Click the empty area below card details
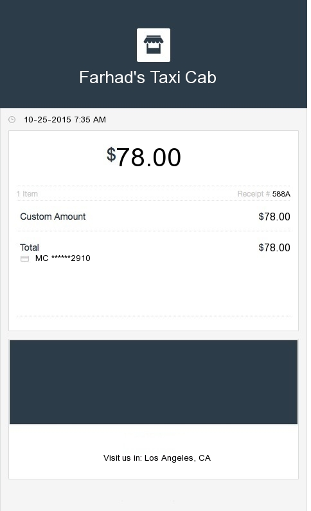 tap(154, 290)
